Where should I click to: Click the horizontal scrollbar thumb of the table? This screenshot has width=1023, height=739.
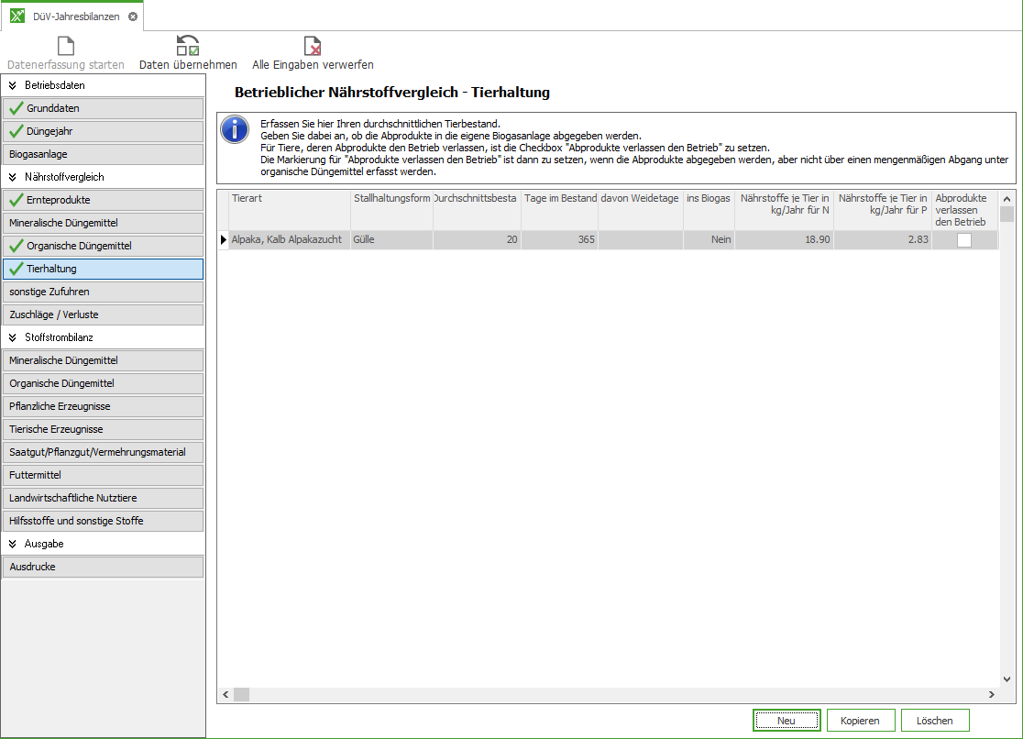pos(241,695)
